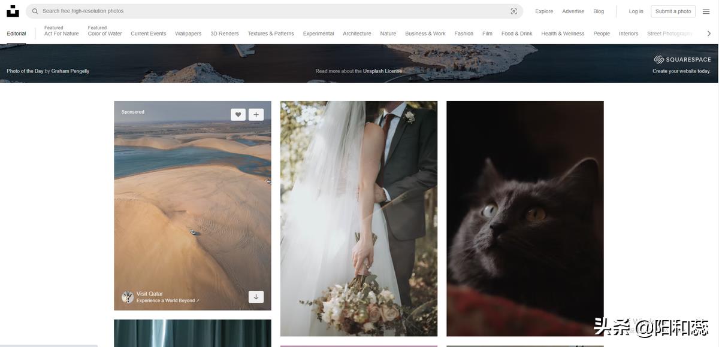Click the Unsplash logo icon
The image size is (719, 347).
click(x=13, y=11)
